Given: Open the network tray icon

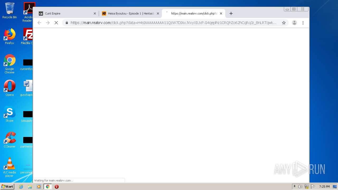Looking at the screenshot, I should tap(307, 187).
